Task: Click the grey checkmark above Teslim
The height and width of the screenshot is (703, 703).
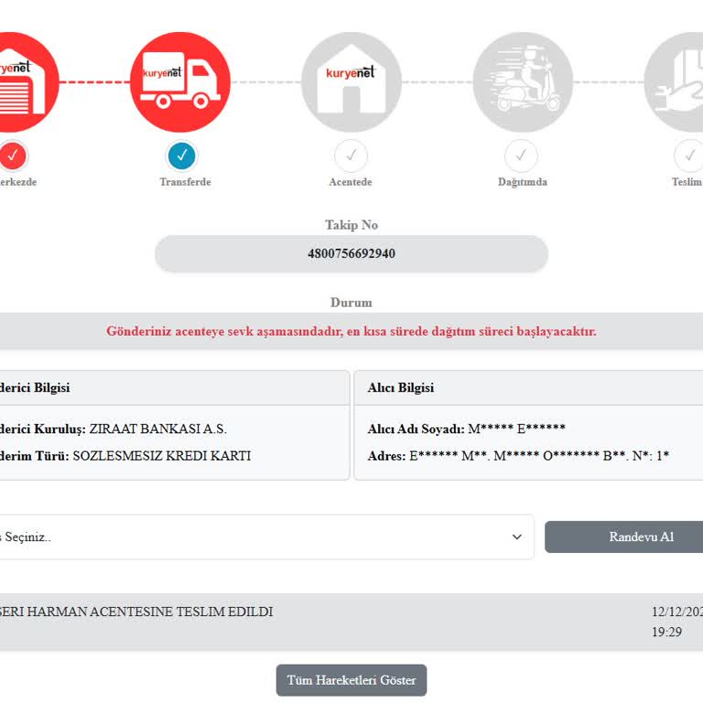Action: (688, 156)
